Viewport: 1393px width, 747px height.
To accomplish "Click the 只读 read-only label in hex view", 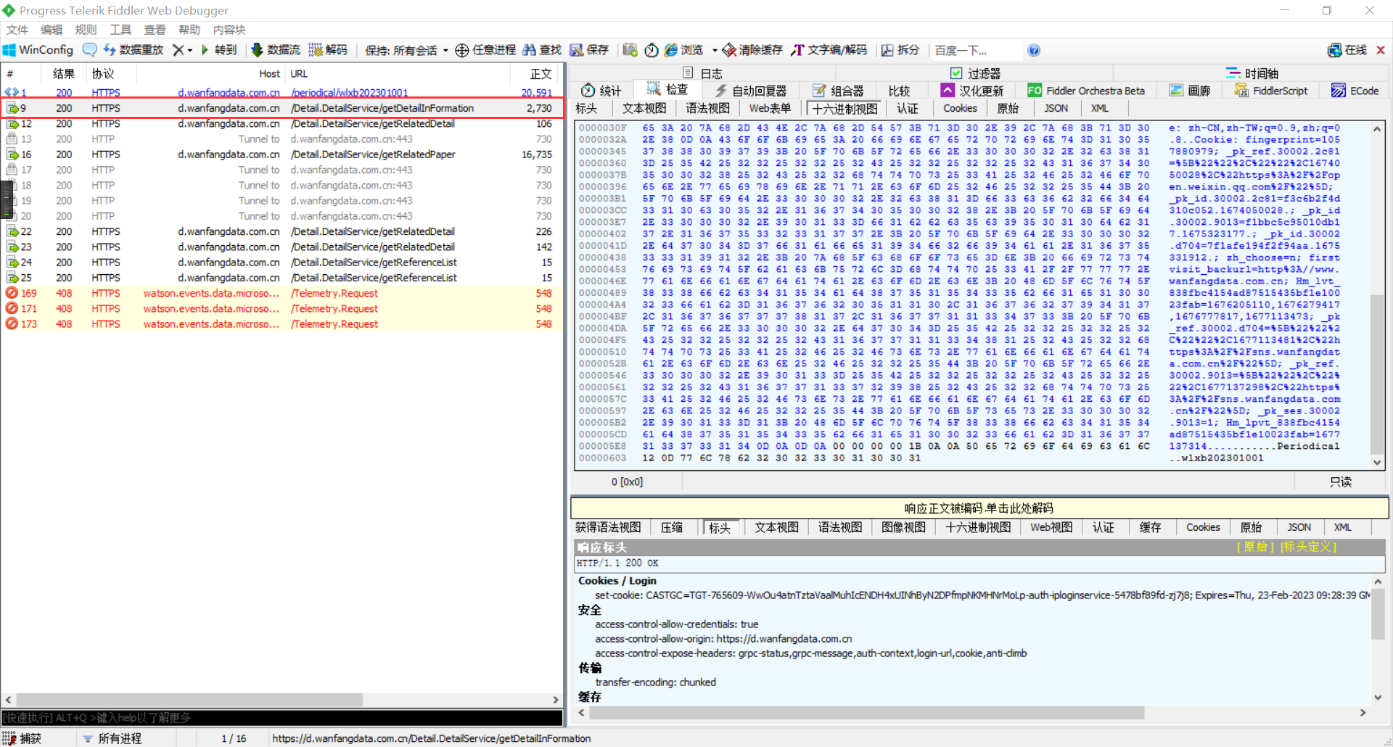I will 1340,482.
